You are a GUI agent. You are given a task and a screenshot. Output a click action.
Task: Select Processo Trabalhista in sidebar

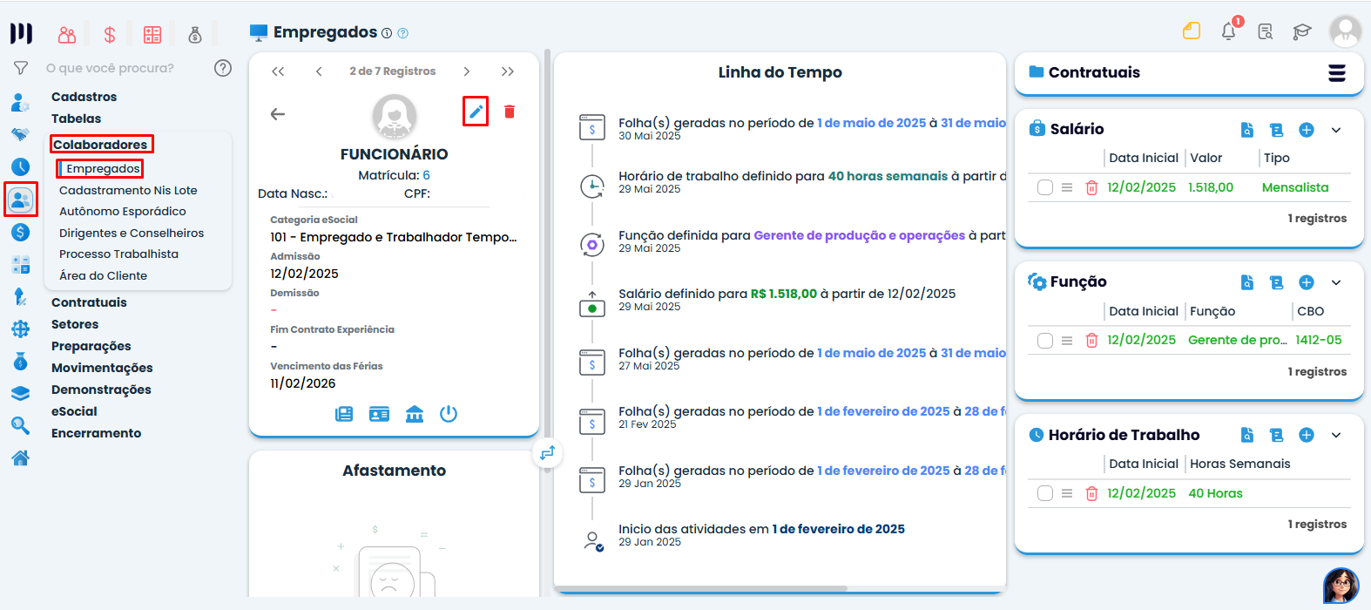(x=118, y=254)
